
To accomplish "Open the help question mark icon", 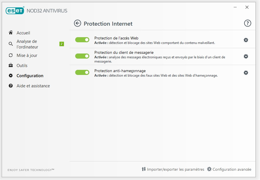I will coord(247,23).
